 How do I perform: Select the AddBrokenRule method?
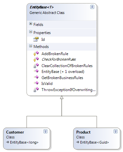click(55, 54)
